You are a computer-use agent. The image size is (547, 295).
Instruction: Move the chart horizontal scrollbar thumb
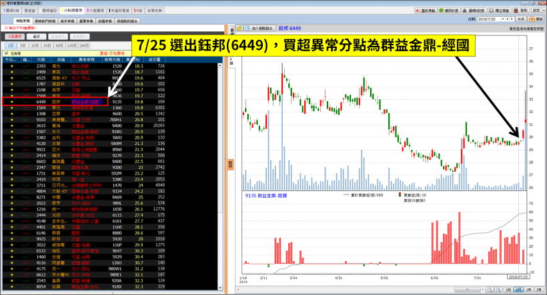coord(467,290)
